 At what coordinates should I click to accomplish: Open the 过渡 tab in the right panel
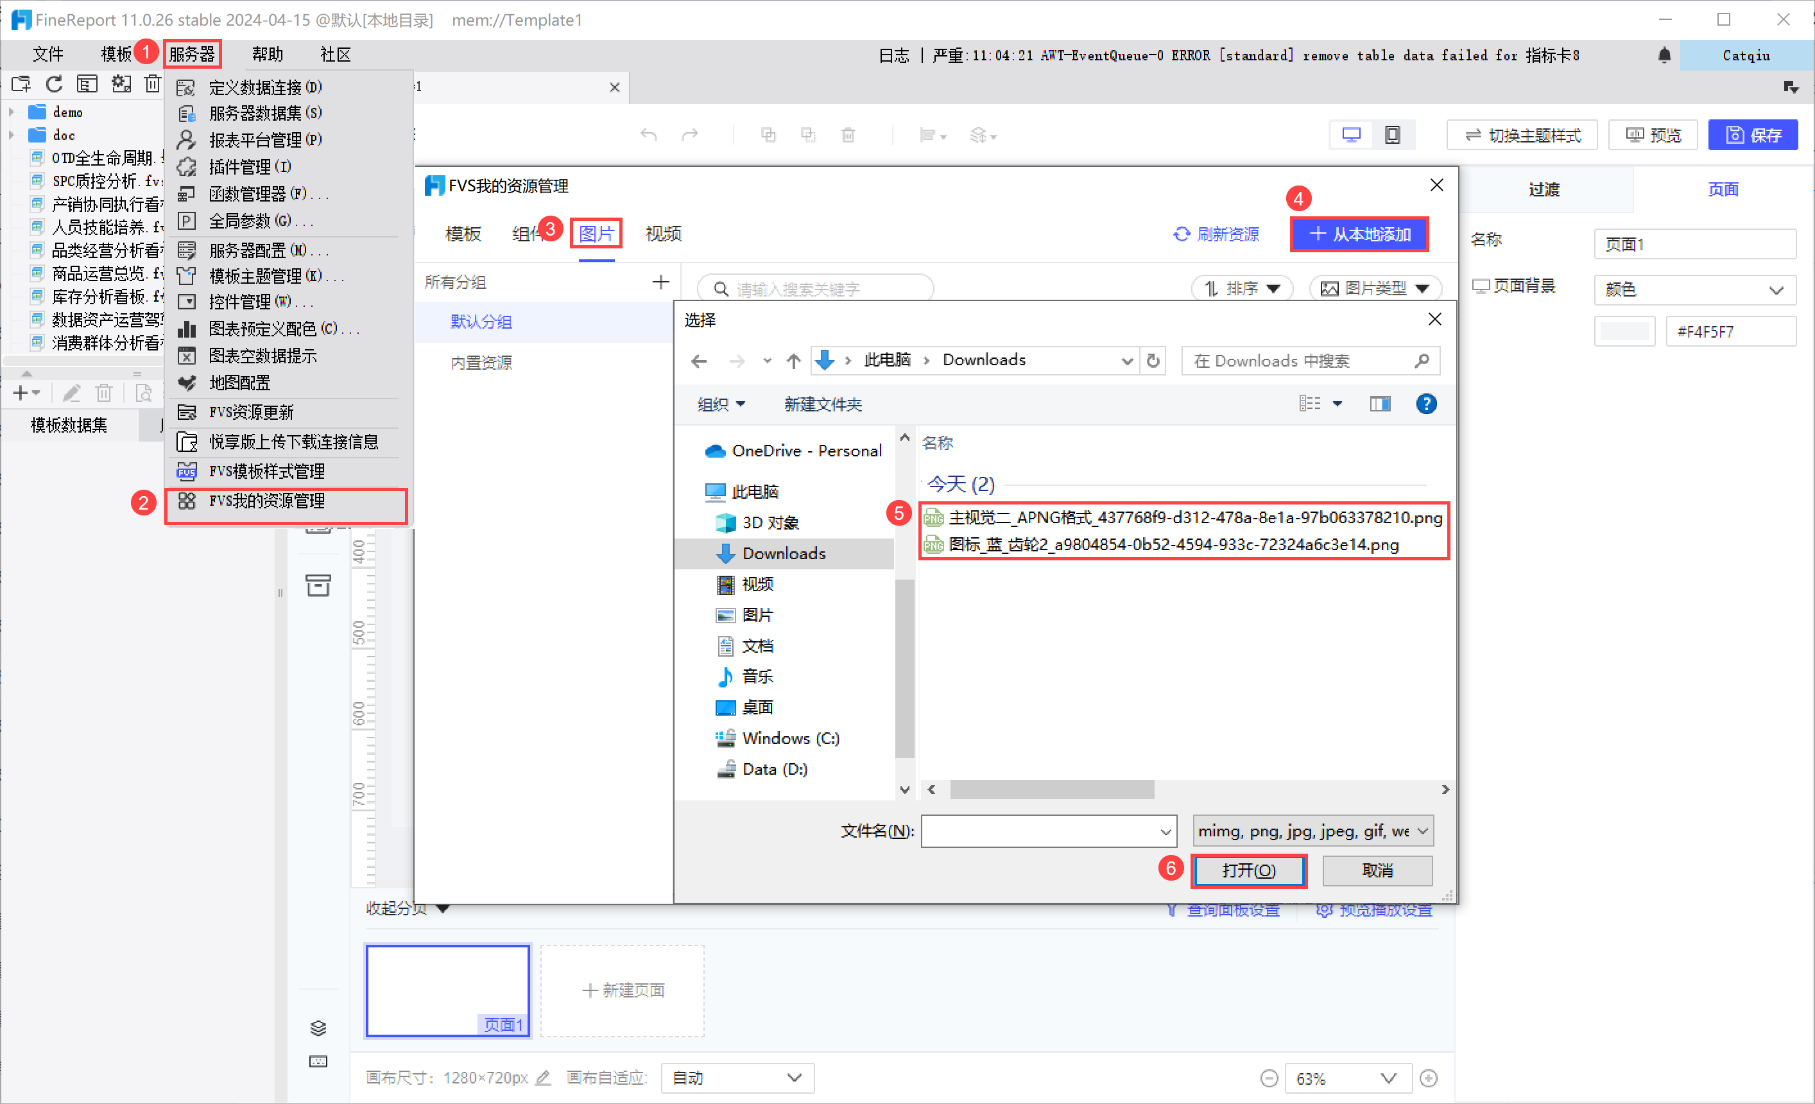[1544, 190]
